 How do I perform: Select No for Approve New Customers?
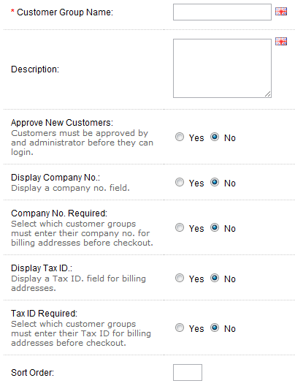(215, 137)
